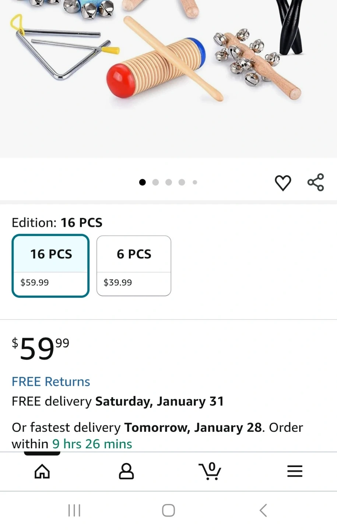
Task: Jump to last image carousel dot
Action: click(195, 182)
